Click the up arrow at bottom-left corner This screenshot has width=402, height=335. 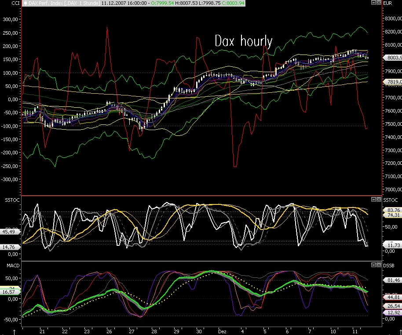pyautogui.click(x=15, y=332)
